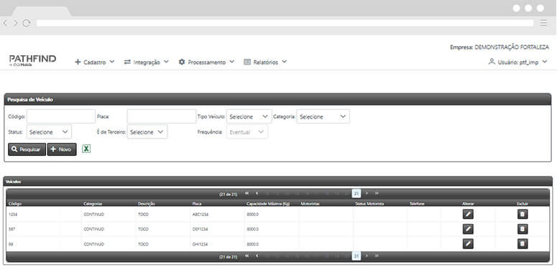Image resolution: width=557 pixels, height=280 pixels.
Task: Open the Relatórios menu
Action: coord(265,62)
